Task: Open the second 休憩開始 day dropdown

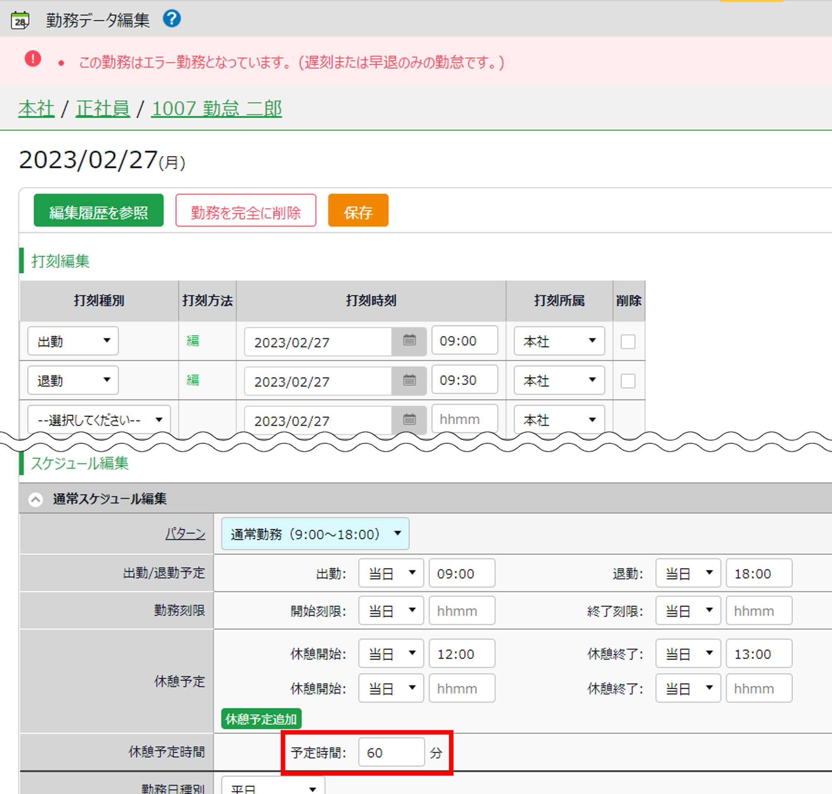Action: click(x=391, y=688)
